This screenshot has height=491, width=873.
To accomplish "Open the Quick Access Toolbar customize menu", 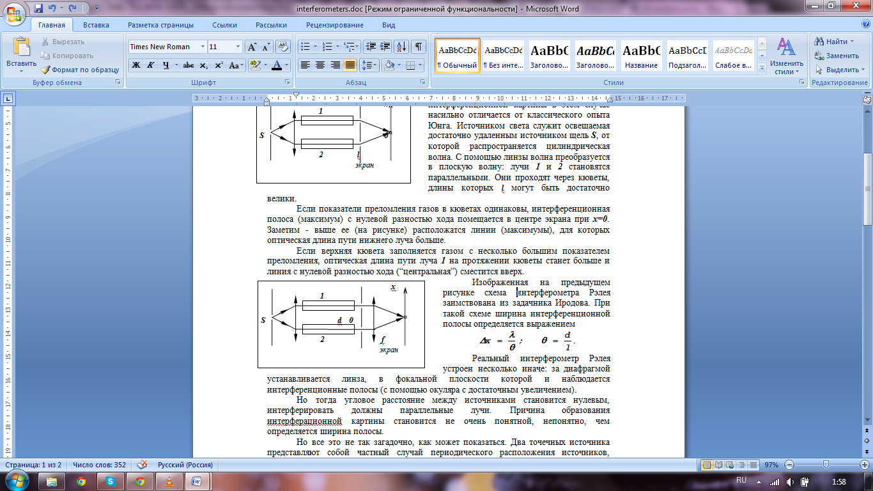I will [97, 9].
